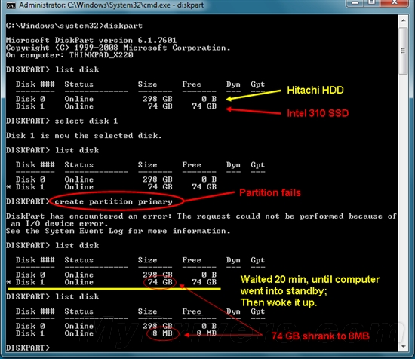Click the Administrator cmd.exe title bar text
The height and width of the screenshot is (359, 415).
point(112,5)
